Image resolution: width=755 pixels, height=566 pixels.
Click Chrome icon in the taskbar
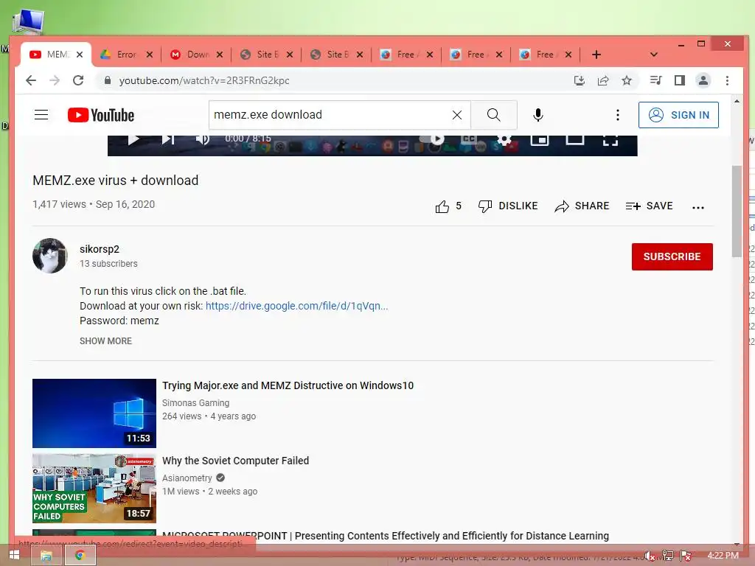(80, 556)
